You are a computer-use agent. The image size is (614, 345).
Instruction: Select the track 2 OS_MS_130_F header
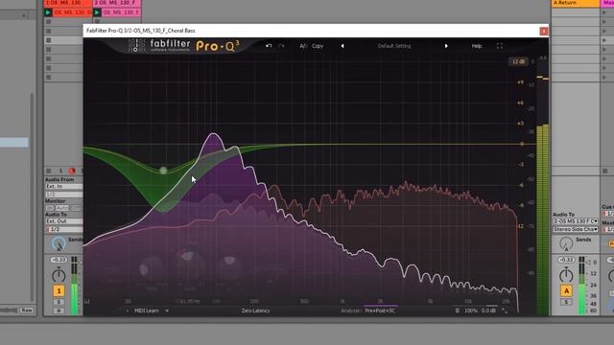click(117, 3)
